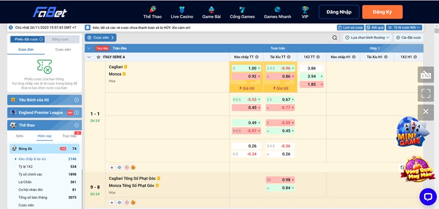The height and width of the screenshot is (209, 439).
Task: Open Cài đặt cược settings
Action: click(x=408, y=37)
